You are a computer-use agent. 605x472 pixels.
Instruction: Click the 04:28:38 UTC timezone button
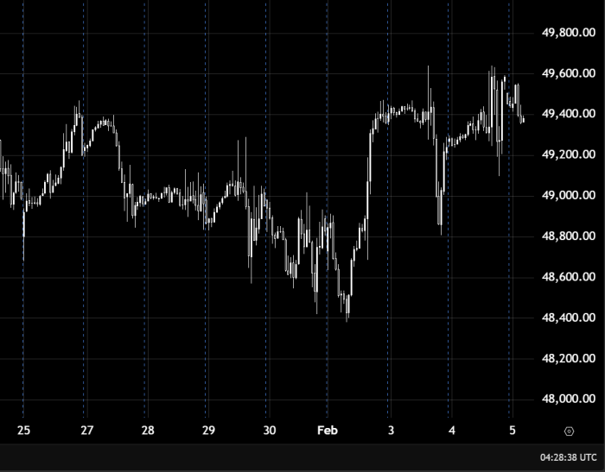[x=568, y=458]
